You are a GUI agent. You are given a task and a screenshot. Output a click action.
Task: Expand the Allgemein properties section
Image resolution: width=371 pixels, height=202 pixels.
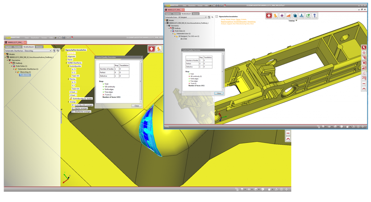67,57
